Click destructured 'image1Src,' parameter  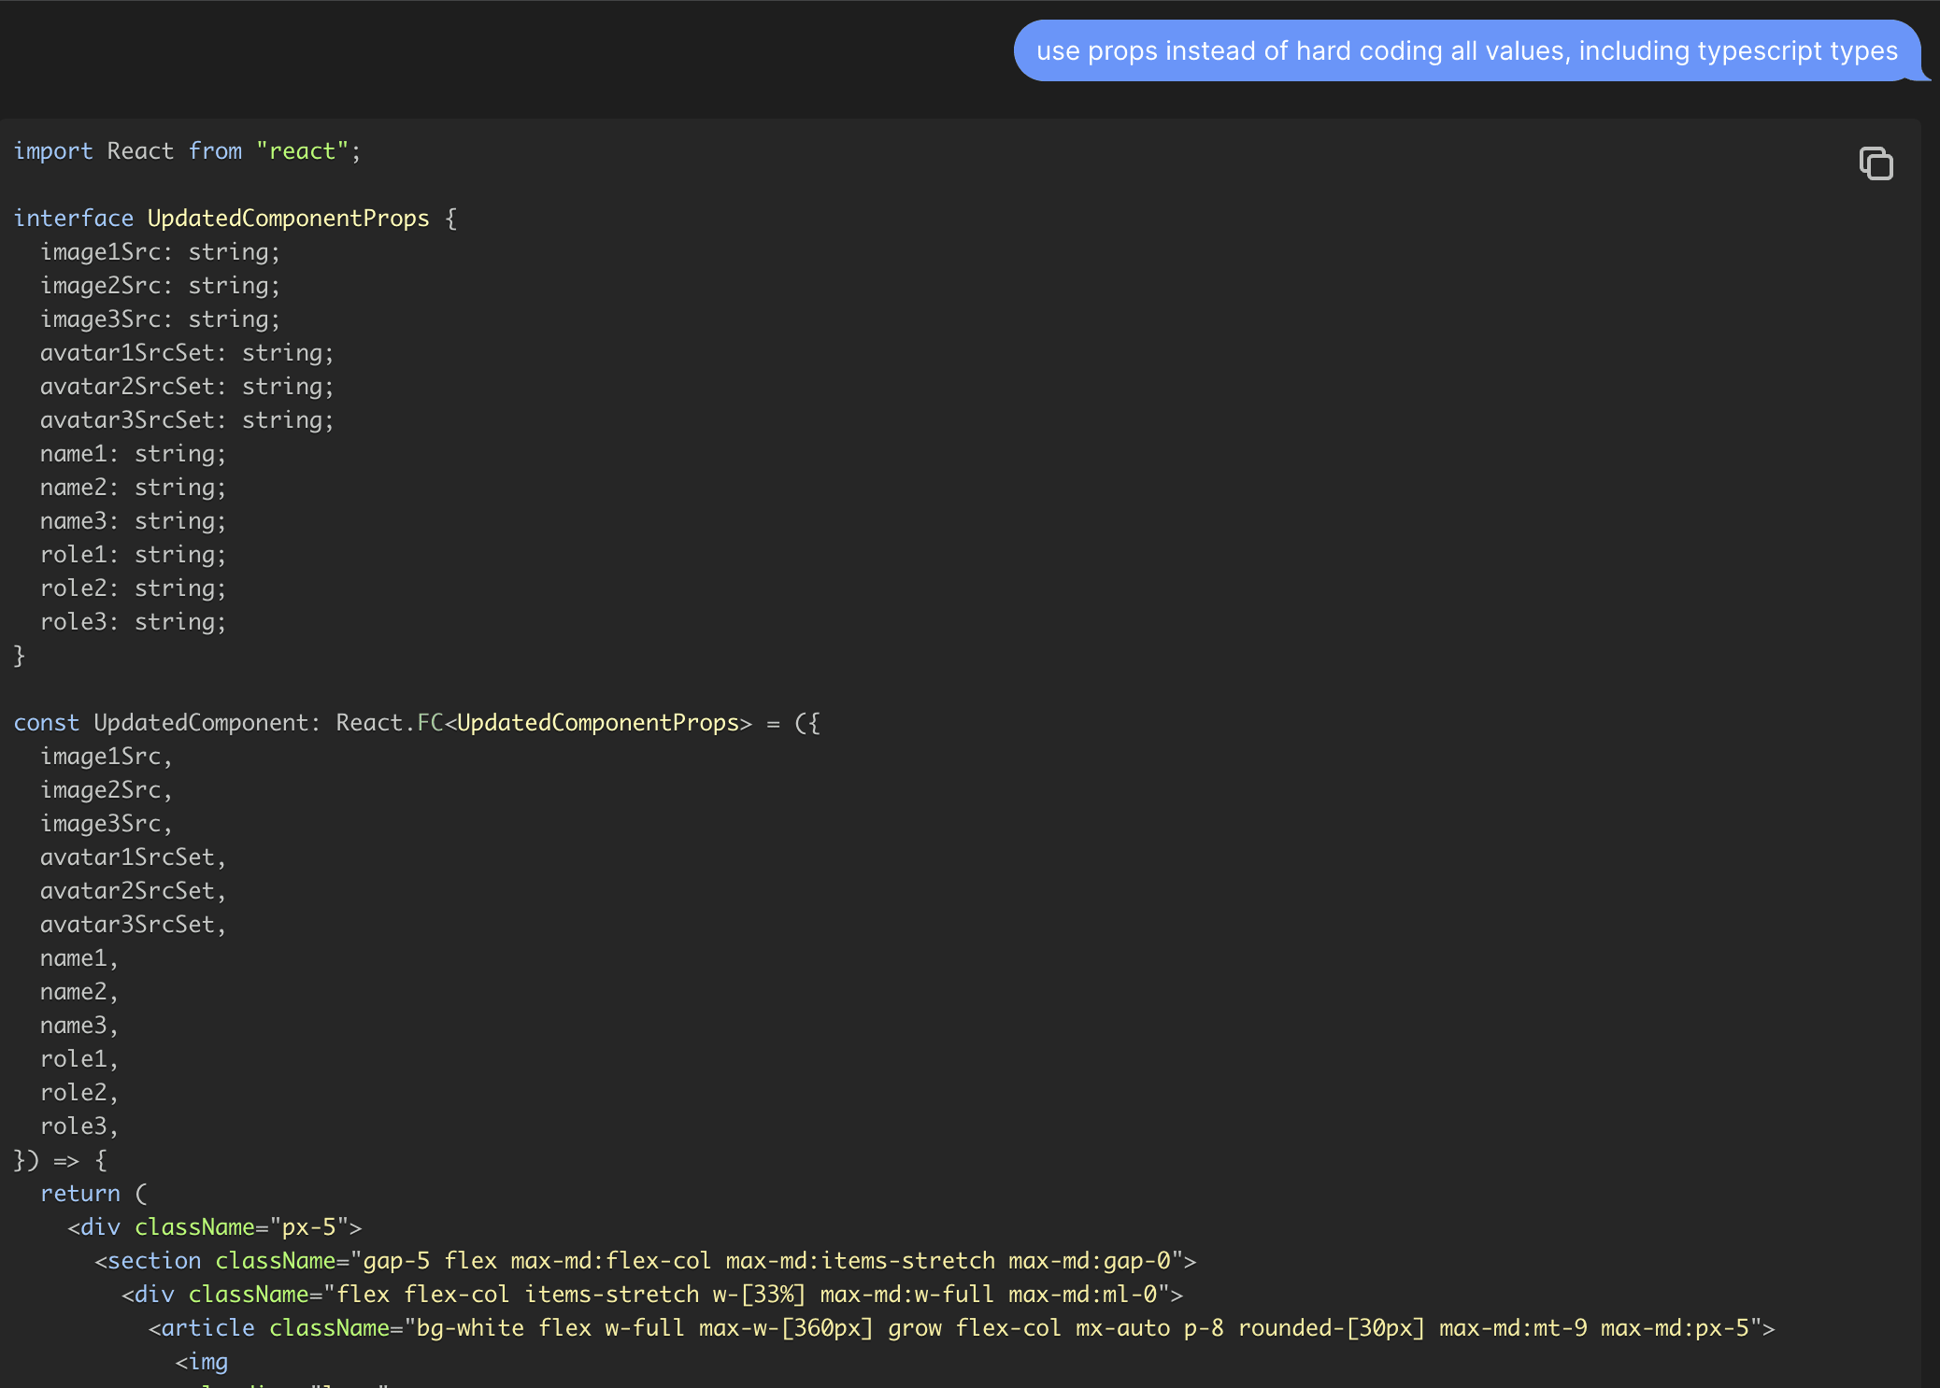point(106,757)
